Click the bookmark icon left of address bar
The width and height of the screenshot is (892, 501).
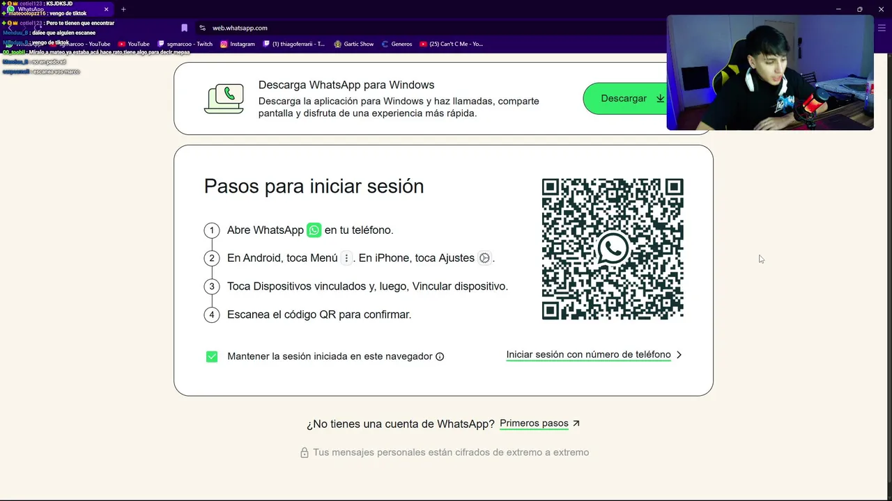pos(184,28)
